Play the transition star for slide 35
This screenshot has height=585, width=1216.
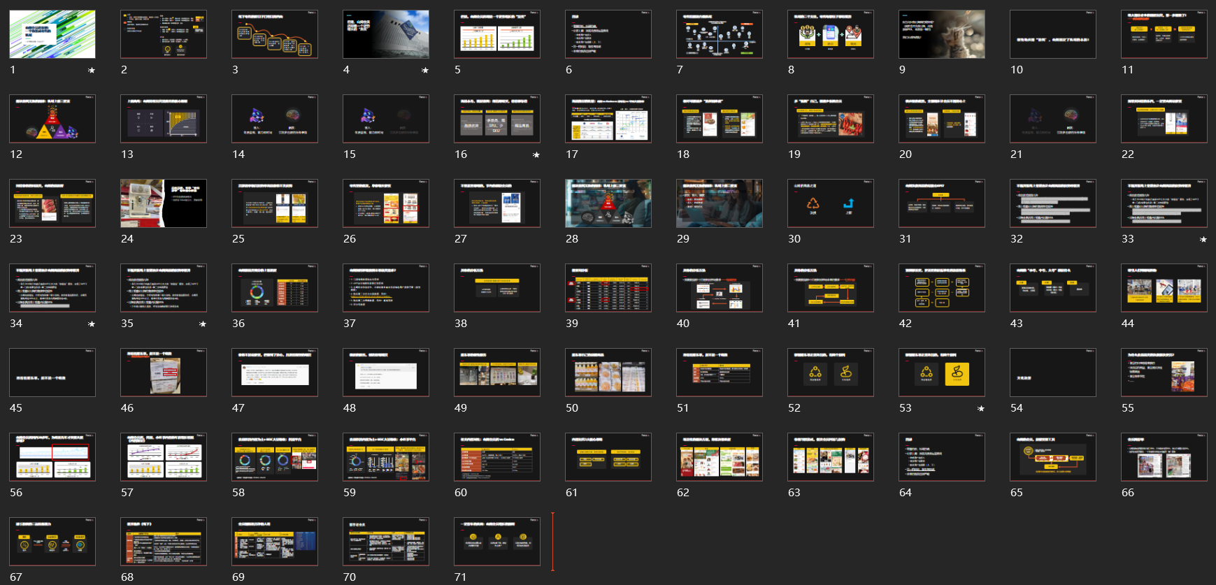203,324
